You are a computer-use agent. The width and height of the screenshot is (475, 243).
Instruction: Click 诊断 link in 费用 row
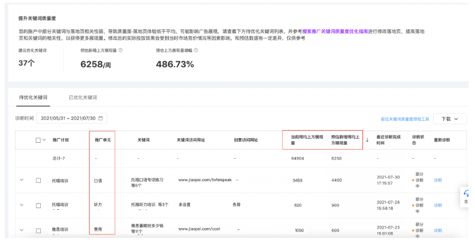click(x=438, y=230)
